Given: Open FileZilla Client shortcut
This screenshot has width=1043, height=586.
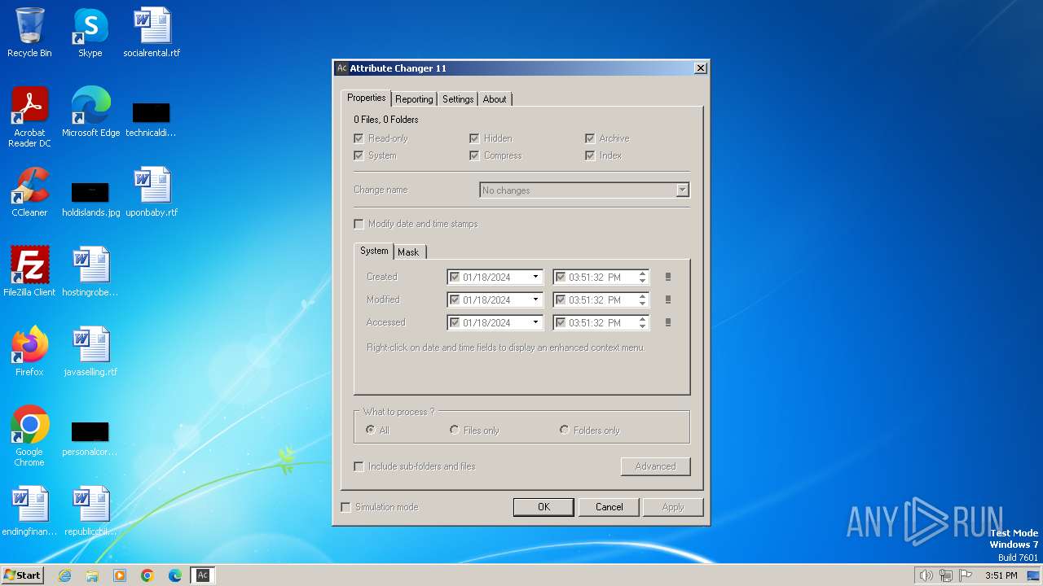Looking at the screenshot, I should [29, 272].
